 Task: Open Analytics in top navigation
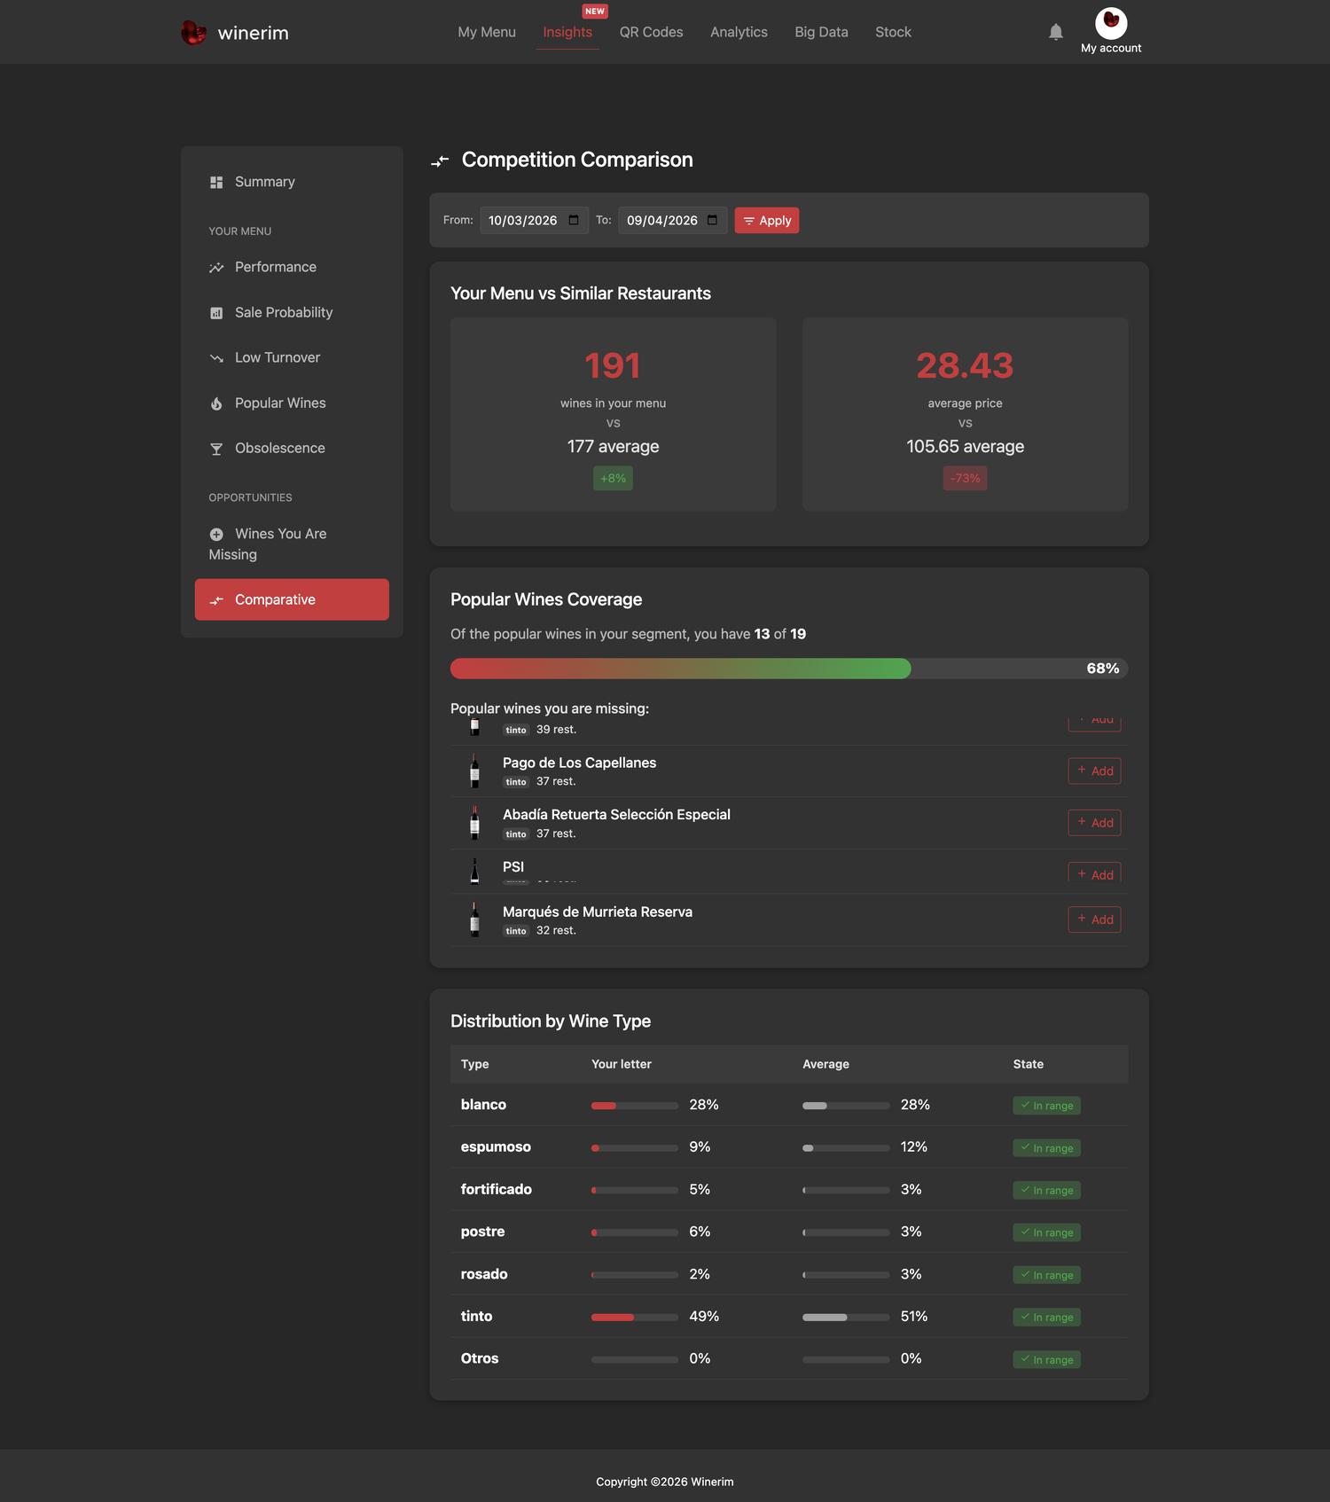[739, 32]
